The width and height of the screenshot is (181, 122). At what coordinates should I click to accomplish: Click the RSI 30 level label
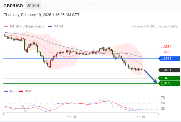pyautogui.click(x=163, y=109)
